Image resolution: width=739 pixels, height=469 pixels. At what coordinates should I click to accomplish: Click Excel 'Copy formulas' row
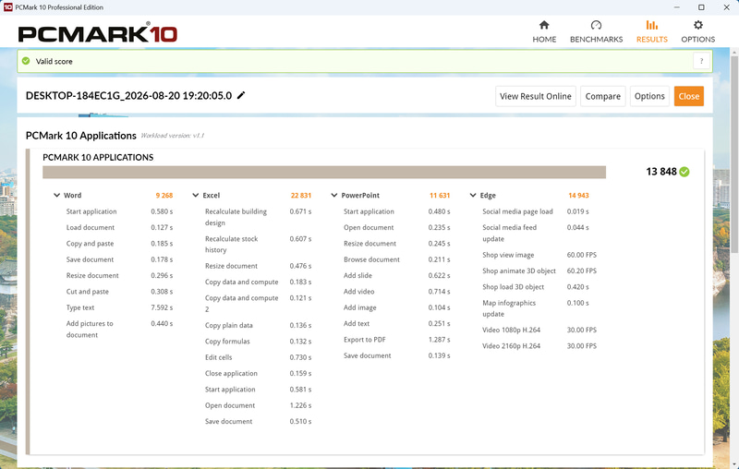tap(258, 342)
